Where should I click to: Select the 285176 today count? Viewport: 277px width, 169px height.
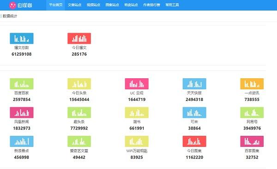pos(79,54)
